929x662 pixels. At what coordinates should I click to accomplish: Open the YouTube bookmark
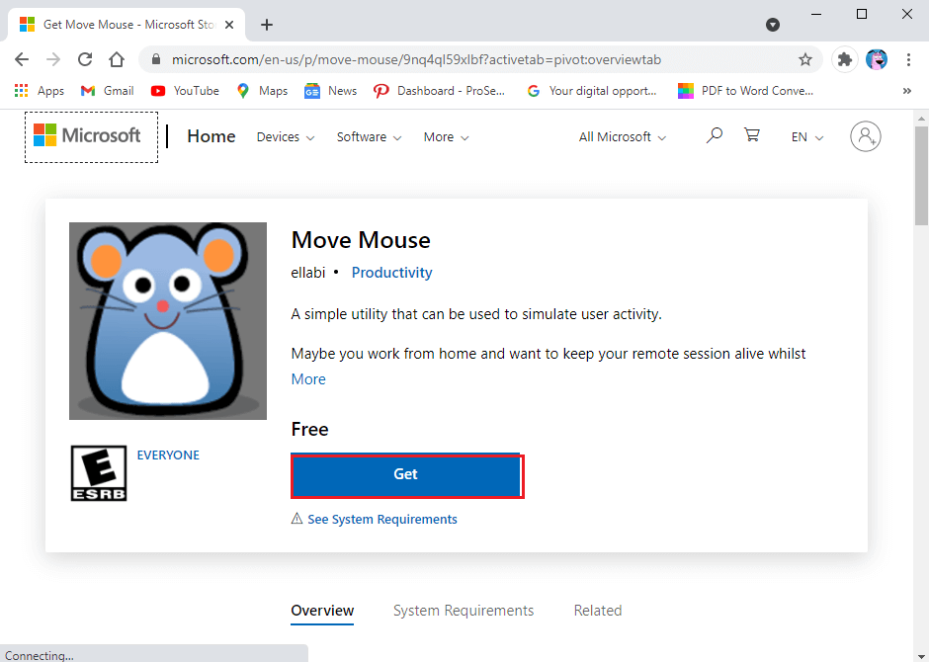(x=184, y=90)
